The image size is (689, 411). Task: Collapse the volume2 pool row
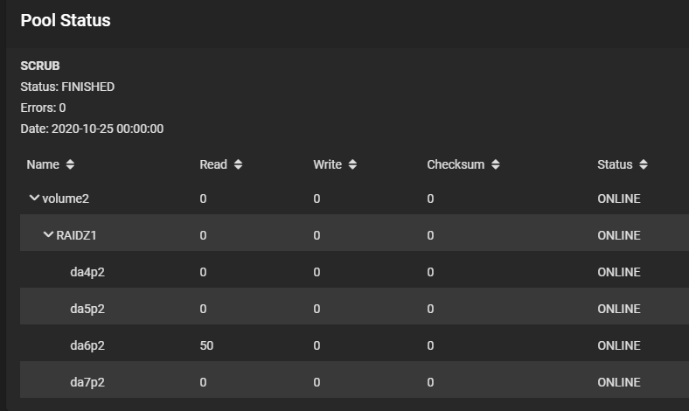(35, 199)
